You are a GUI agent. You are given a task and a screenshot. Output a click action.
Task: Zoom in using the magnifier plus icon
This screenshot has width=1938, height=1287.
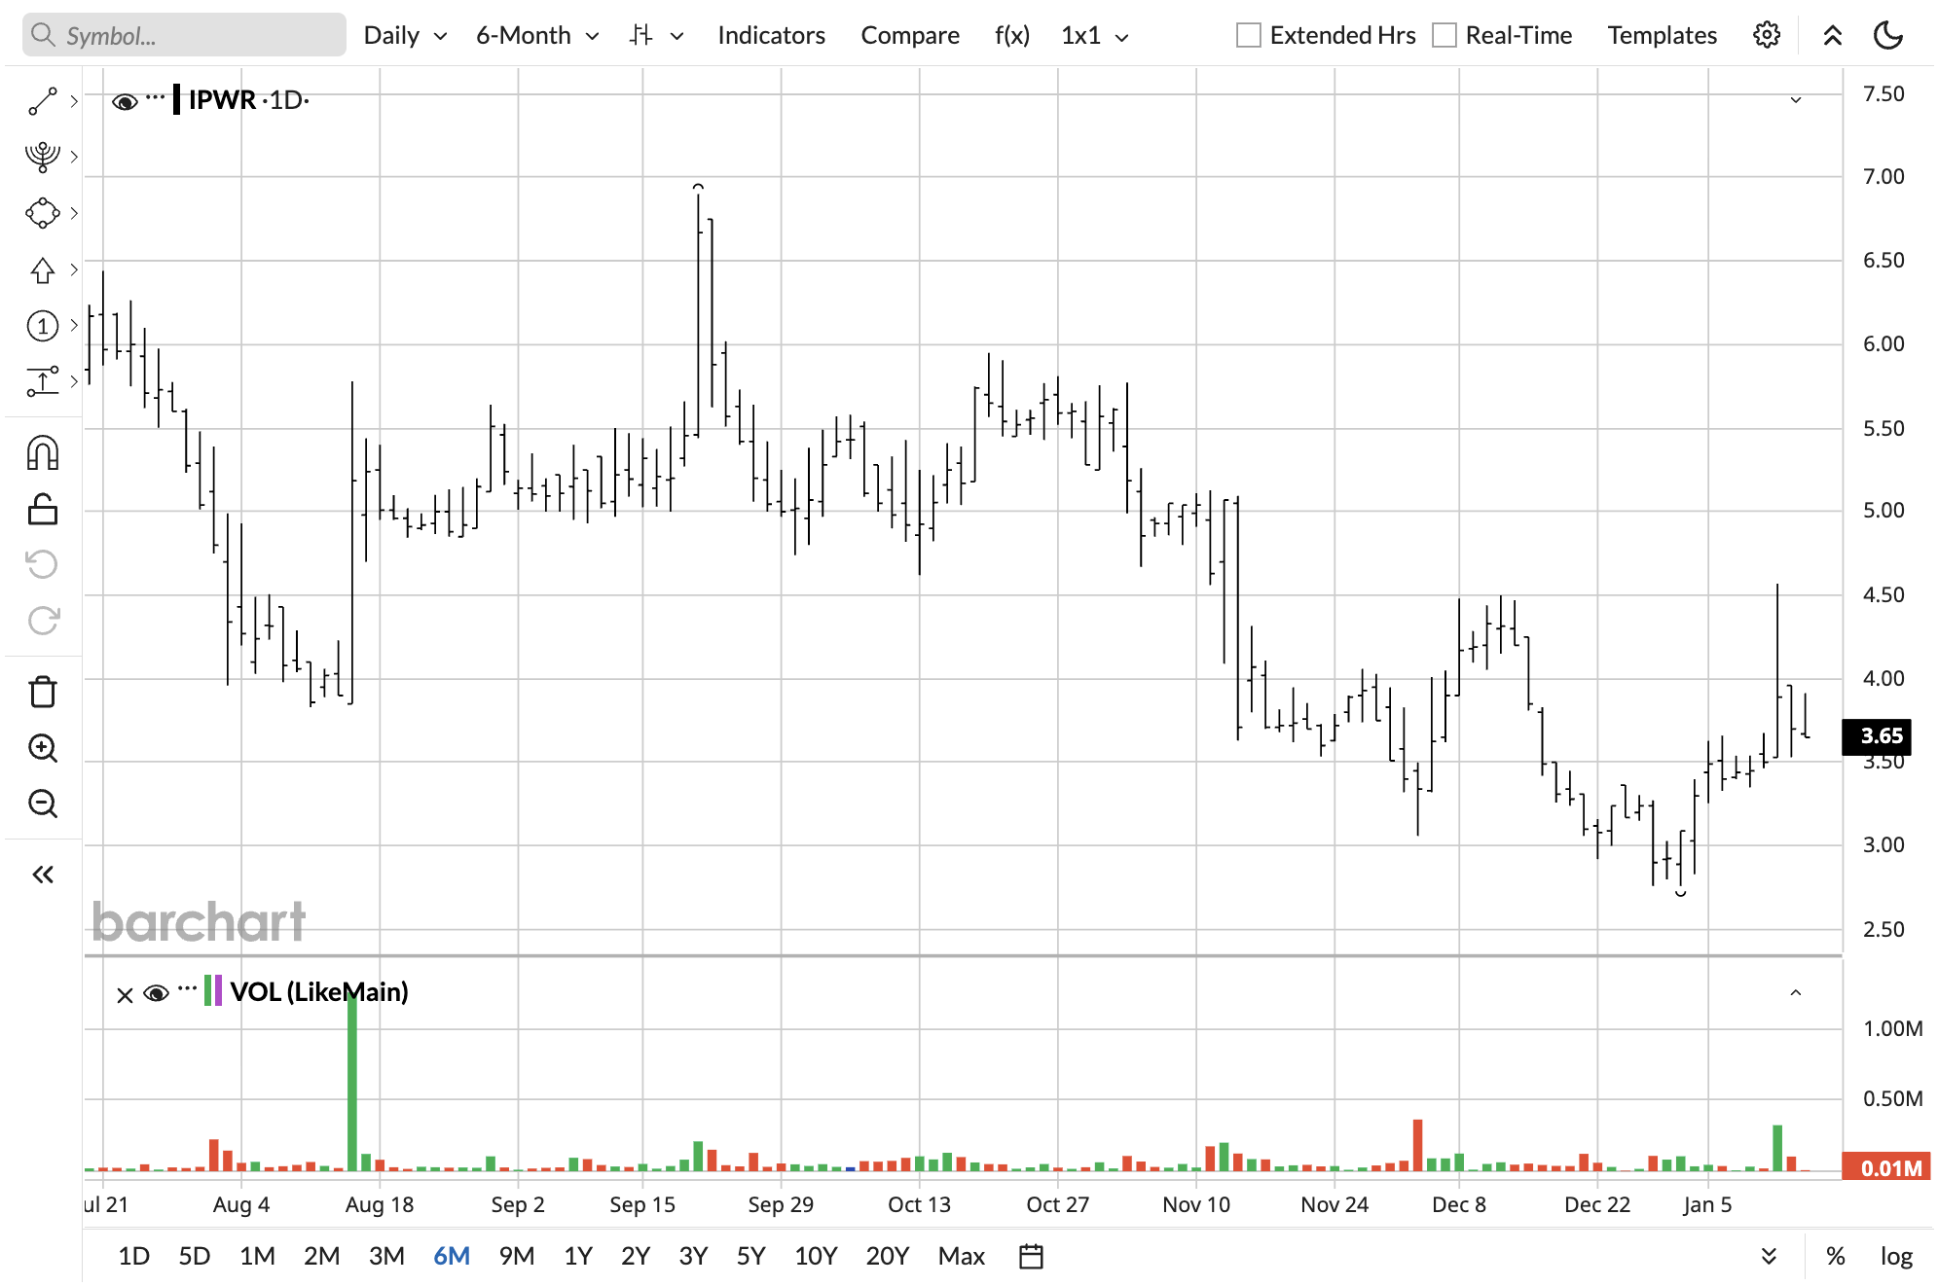[42, 748]
